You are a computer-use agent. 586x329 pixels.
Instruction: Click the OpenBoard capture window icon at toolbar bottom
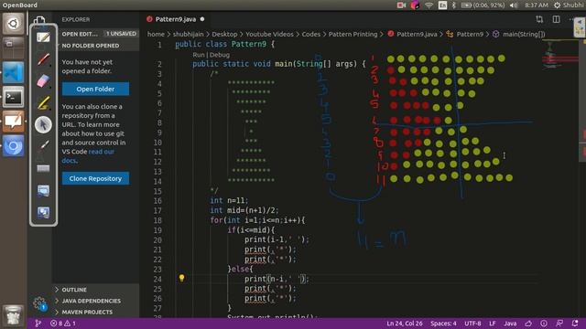(x=43, y=213)
